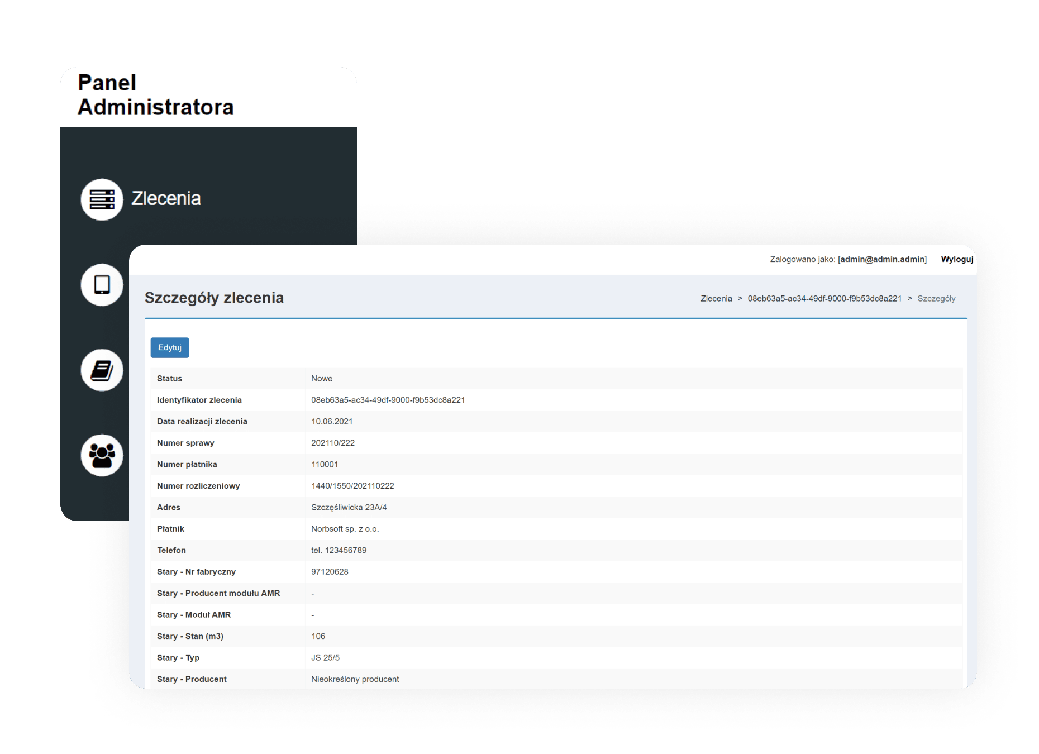The width and height of the screenshot is (1039, 754).
Task: Select Stary - Stan value 106
Action: coord(318,636)
